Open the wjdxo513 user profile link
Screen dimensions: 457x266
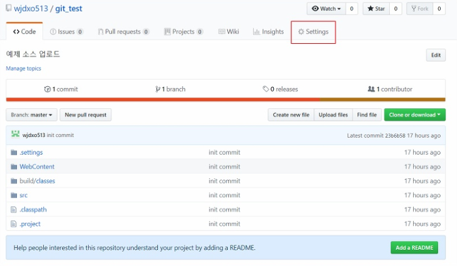[x=31, y=8]
